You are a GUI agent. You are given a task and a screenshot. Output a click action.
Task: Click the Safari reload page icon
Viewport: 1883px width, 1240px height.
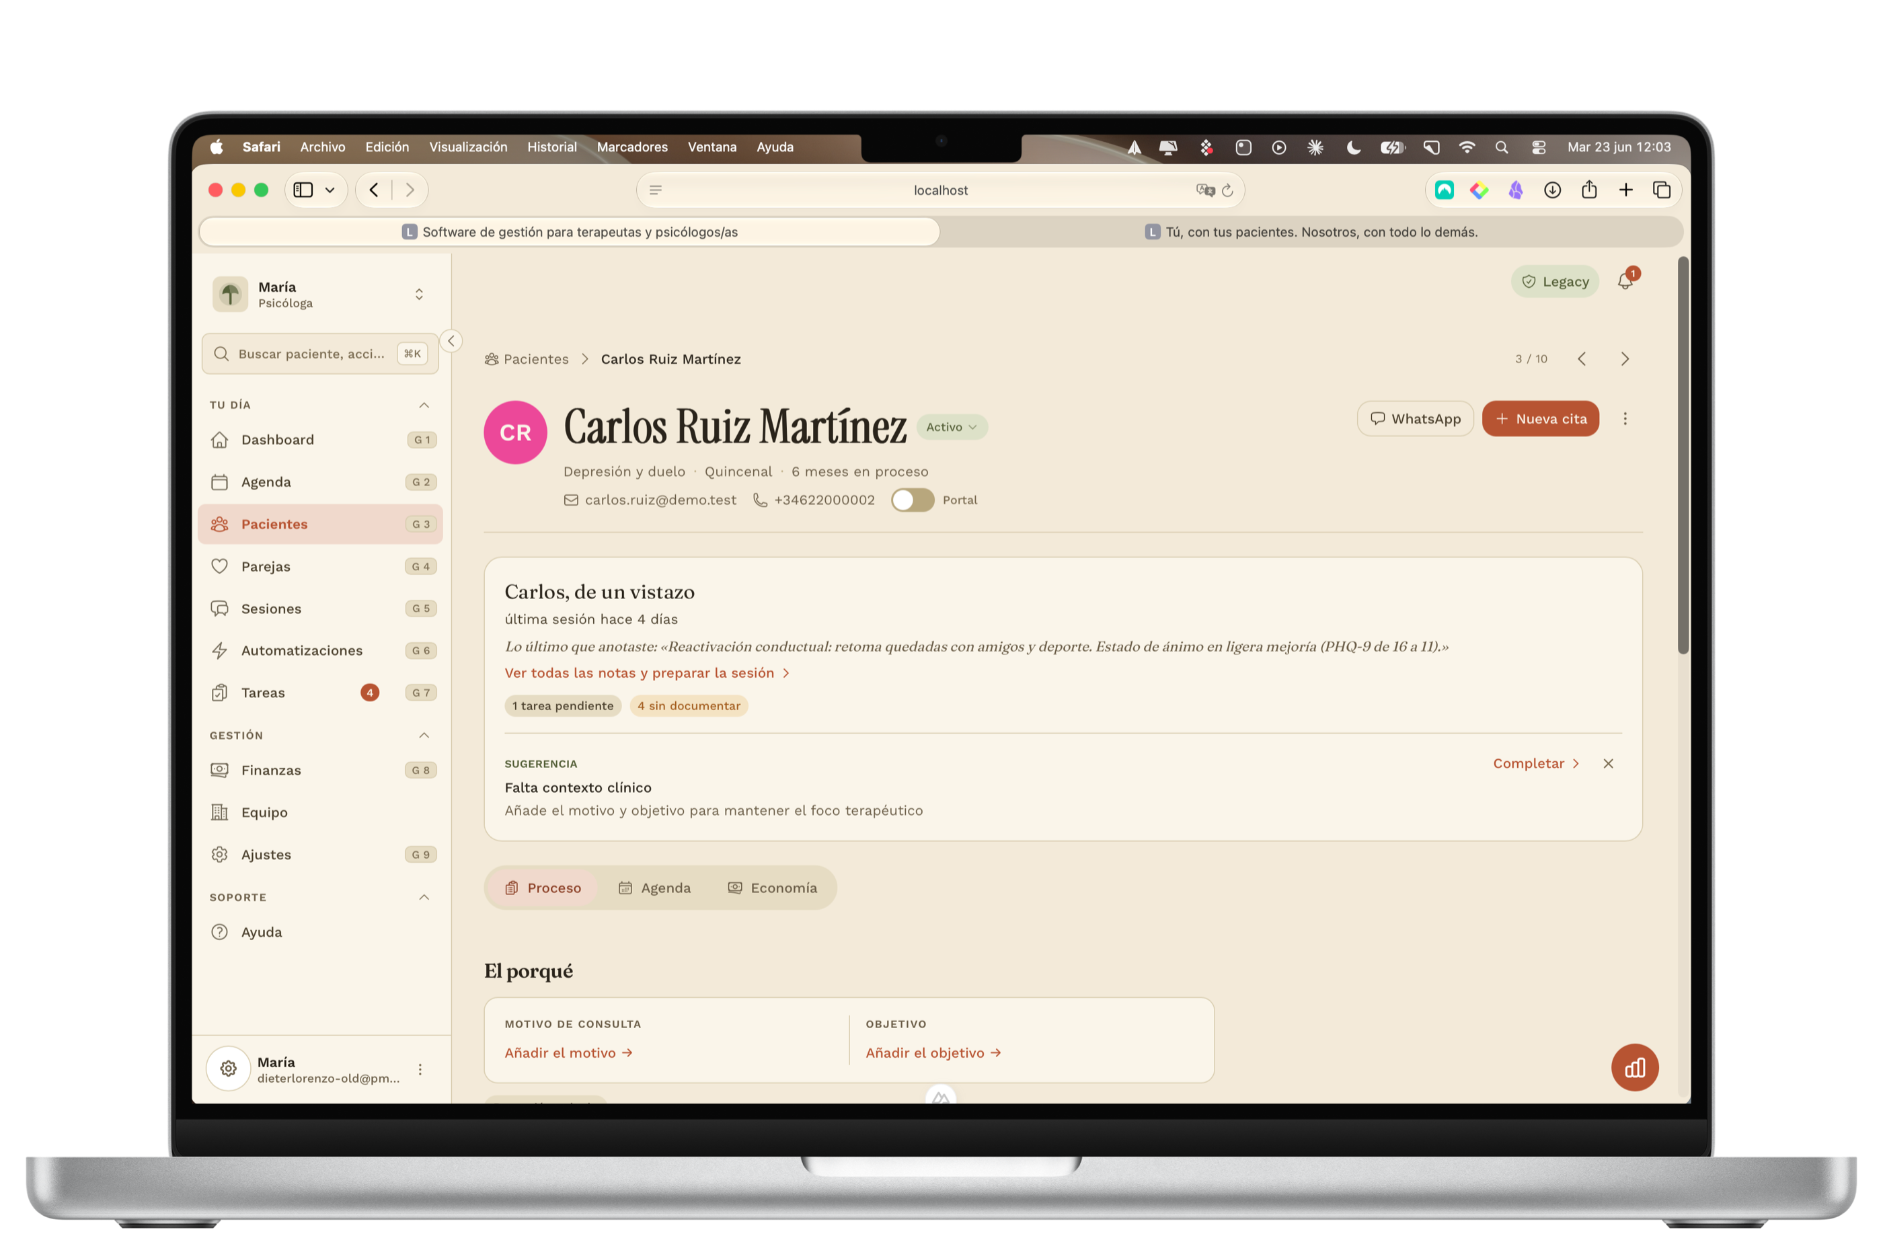1227,190
